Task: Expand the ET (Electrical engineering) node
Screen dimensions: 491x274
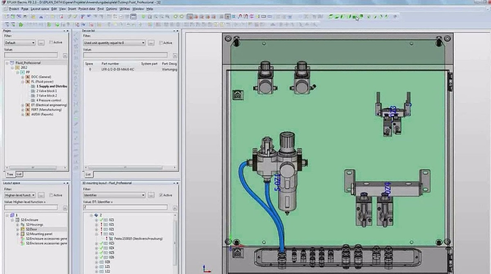Action: 23,105
